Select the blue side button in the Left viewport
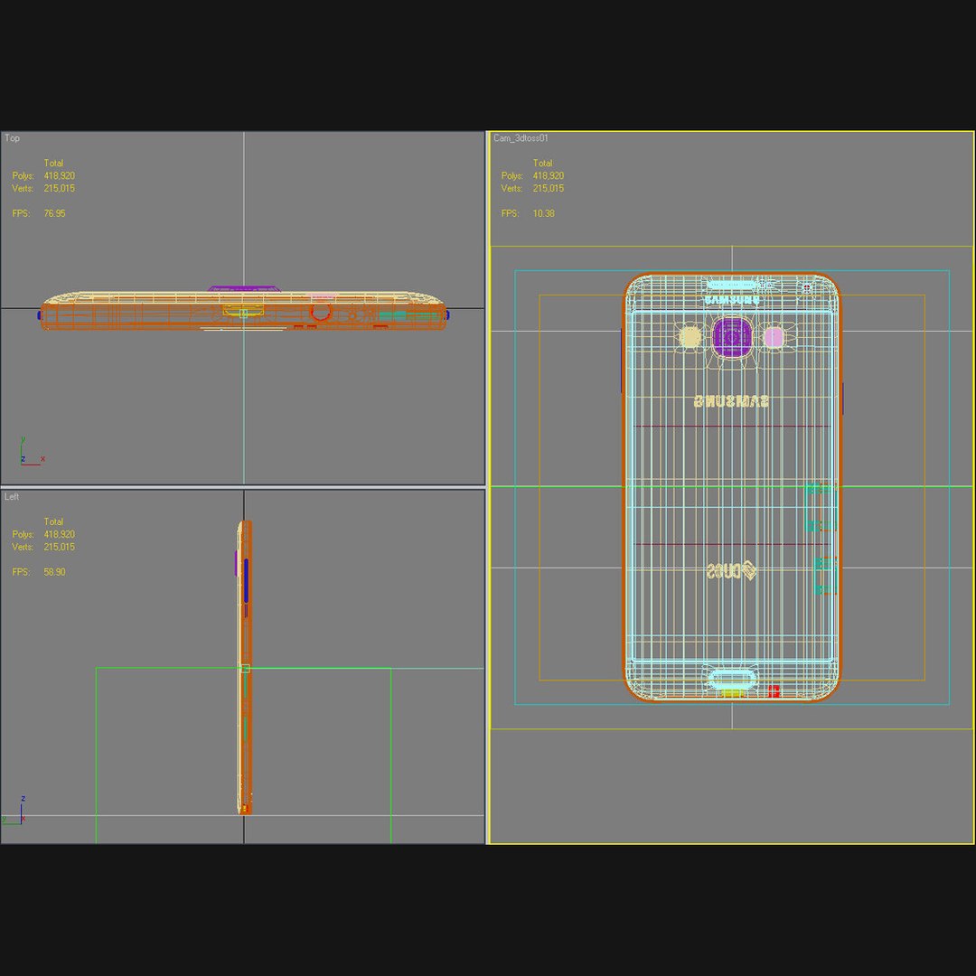Screen dimensions: 976x976 pos(246,581)
